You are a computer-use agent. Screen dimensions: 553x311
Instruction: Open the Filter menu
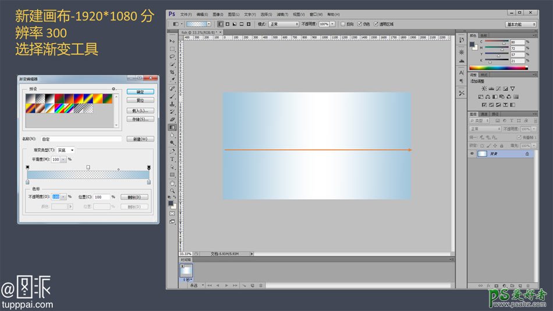[x=282, y=15]
